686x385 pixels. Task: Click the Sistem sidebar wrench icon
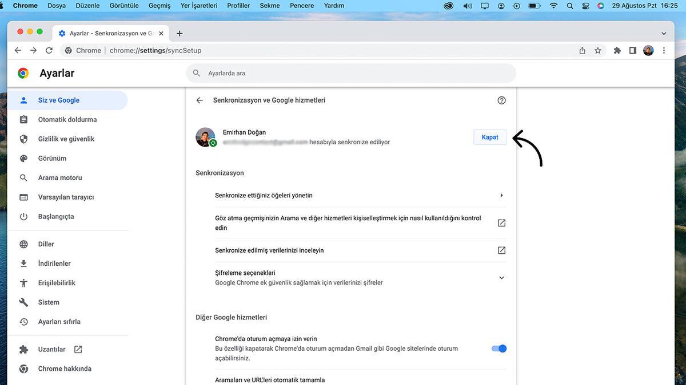click(23, 302)
